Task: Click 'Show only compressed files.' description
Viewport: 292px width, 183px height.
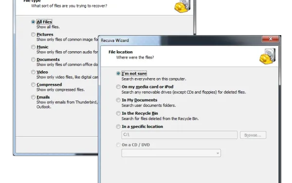Action: 60,90
